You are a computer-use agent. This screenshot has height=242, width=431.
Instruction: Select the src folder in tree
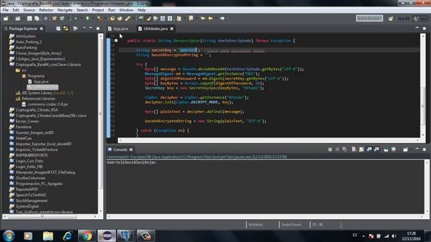click(24, 70)
